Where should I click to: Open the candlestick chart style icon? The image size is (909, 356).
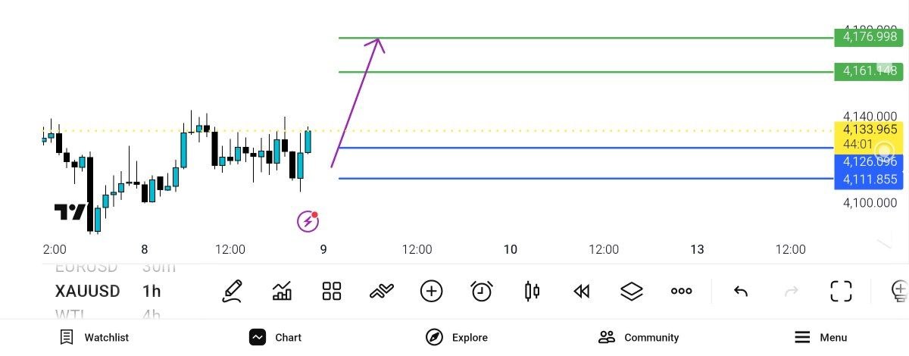point(532,292)
